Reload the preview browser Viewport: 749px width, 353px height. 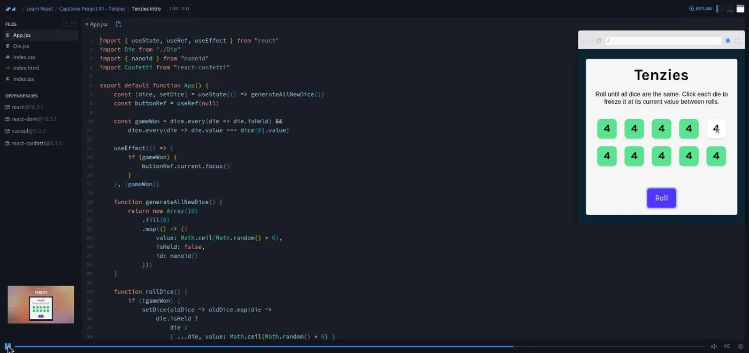coord(599,41)
